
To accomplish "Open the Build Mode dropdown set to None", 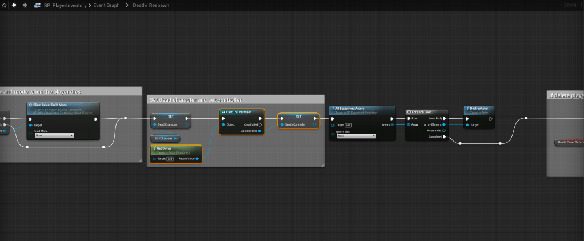I will [54, 135].
